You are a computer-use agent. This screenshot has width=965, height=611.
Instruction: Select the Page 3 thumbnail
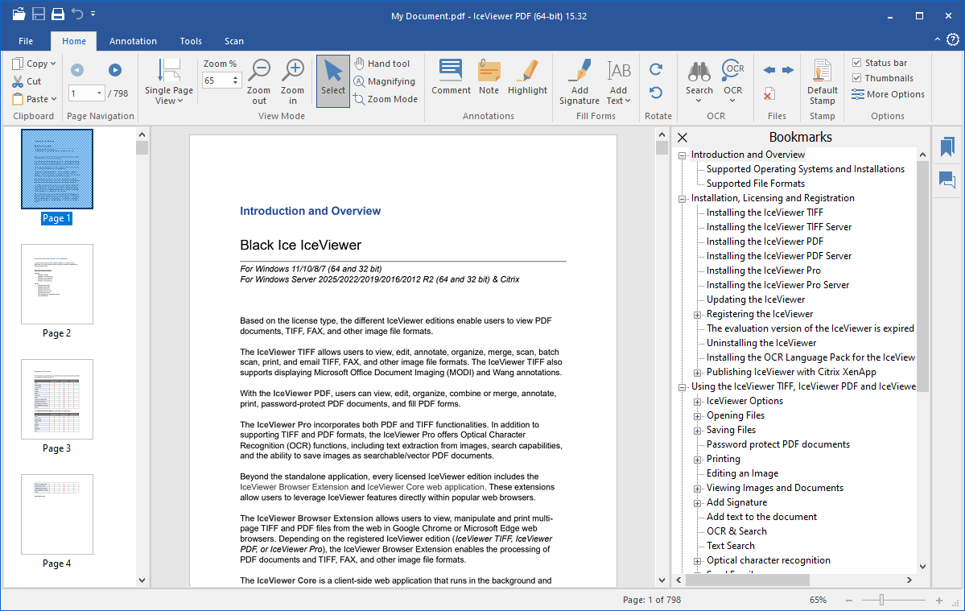56,398
